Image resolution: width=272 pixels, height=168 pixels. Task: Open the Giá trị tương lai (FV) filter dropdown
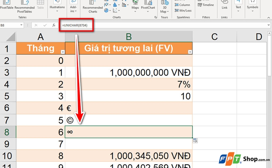click(x=190, y=52)
